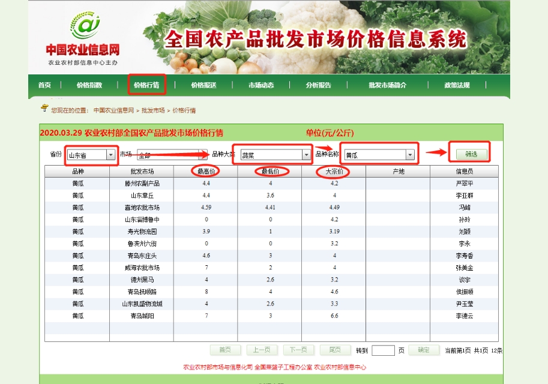Open the 价格指数 menu item
The height and width of the screenshot is (384, 548).
pyautogui.click(x=90, y=85)
